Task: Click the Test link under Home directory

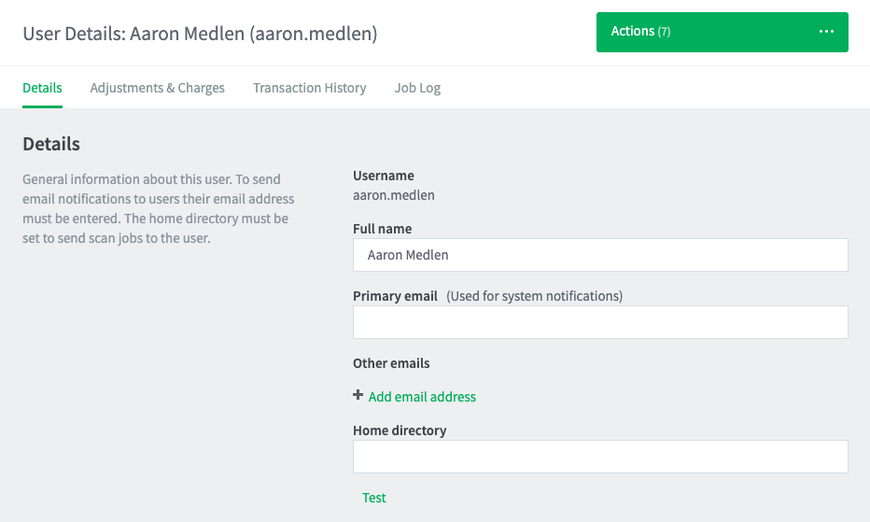Action: 374,498
